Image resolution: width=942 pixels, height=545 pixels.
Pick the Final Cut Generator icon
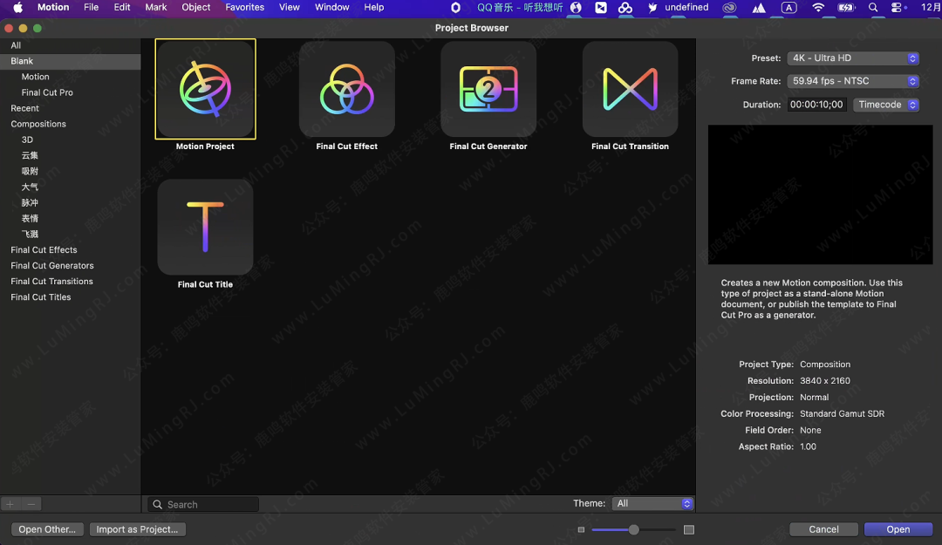click(488, 88)
